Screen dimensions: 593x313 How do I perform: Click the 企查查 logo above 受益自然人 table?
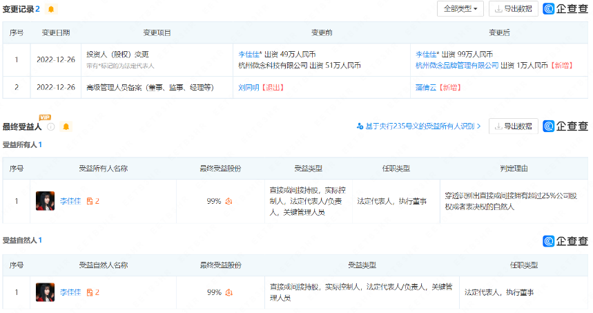(565, 240)
